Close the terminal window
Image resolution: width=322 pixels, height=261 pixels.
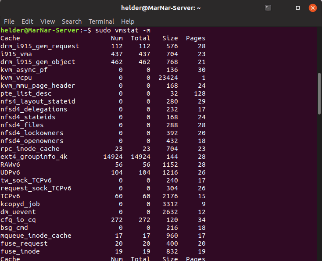[x=312, y=8]
